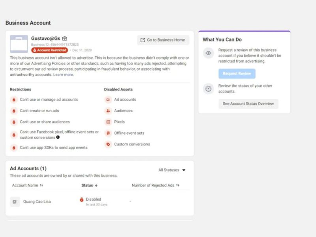Click the Offline event sets icon
The height and width of the screenshot is (237, 316).
coord(108,133)
